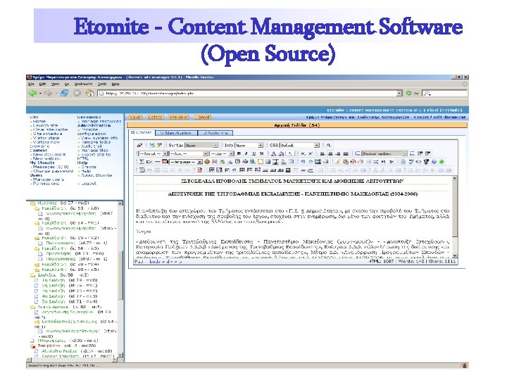Reload the page in the browser
The height and width of the screenshot is (380, 507).
click(64, 94)
